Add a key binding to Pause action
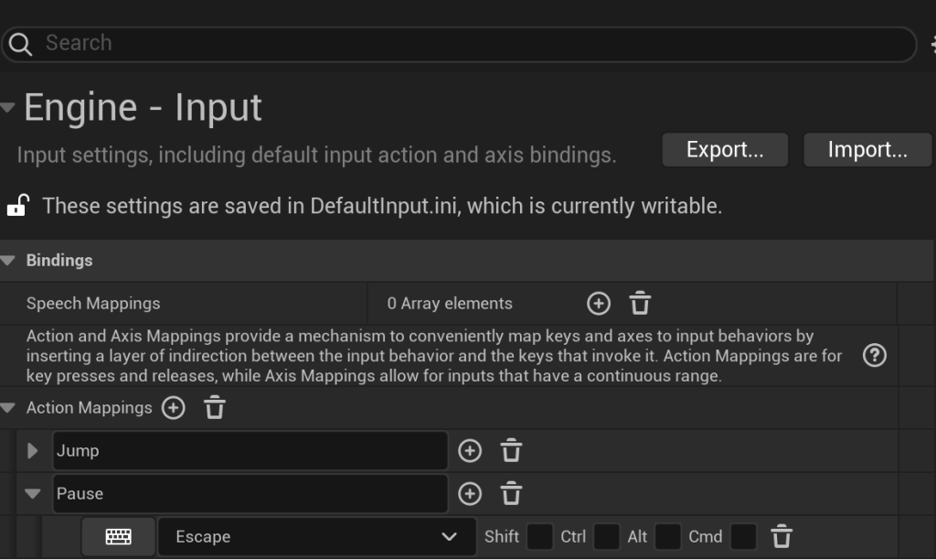This screenshot has width=936, height=559. pos(470,494)
